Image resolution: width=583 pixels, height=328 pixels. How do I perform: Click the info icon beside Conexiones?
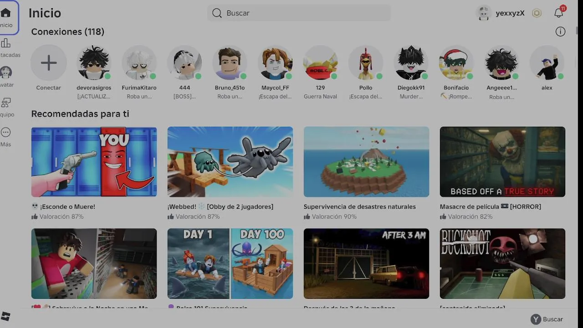point(560,31)
